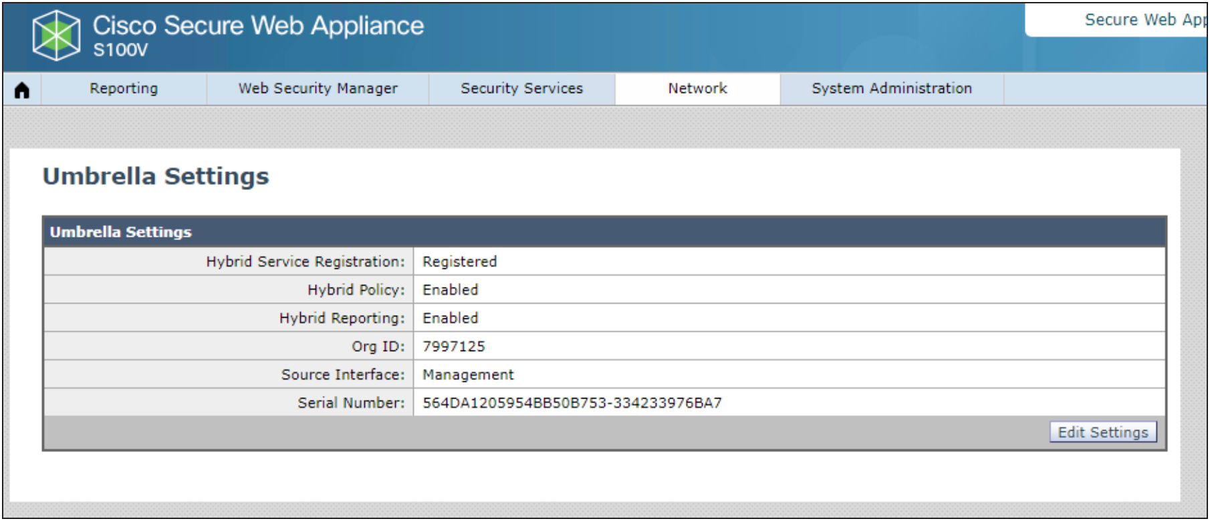Click the Hybrid Reporting label
The image size is (1210, 521).
(x=342, y=318)
